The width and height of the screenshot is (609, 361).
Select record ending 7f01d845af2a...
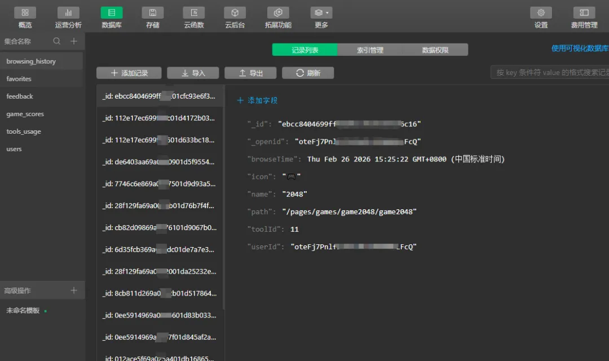click(160, 337)
